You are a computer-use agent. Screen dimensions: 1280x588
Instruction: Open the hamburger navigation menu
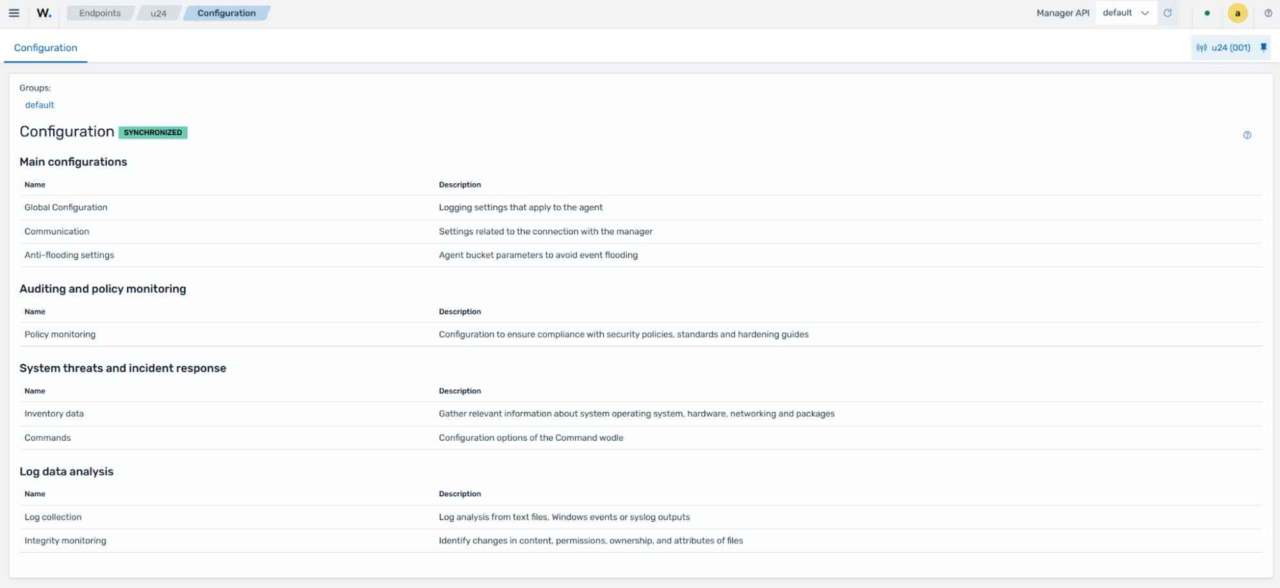point(13,13)
